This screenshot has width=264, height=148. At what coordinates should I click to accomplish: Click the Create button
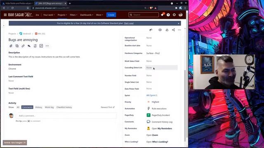[x=111, y=15]
